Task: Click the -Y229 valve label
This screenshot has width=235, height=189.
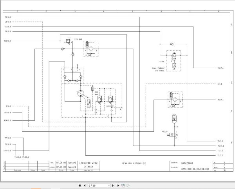Action: tap(165, 131)
